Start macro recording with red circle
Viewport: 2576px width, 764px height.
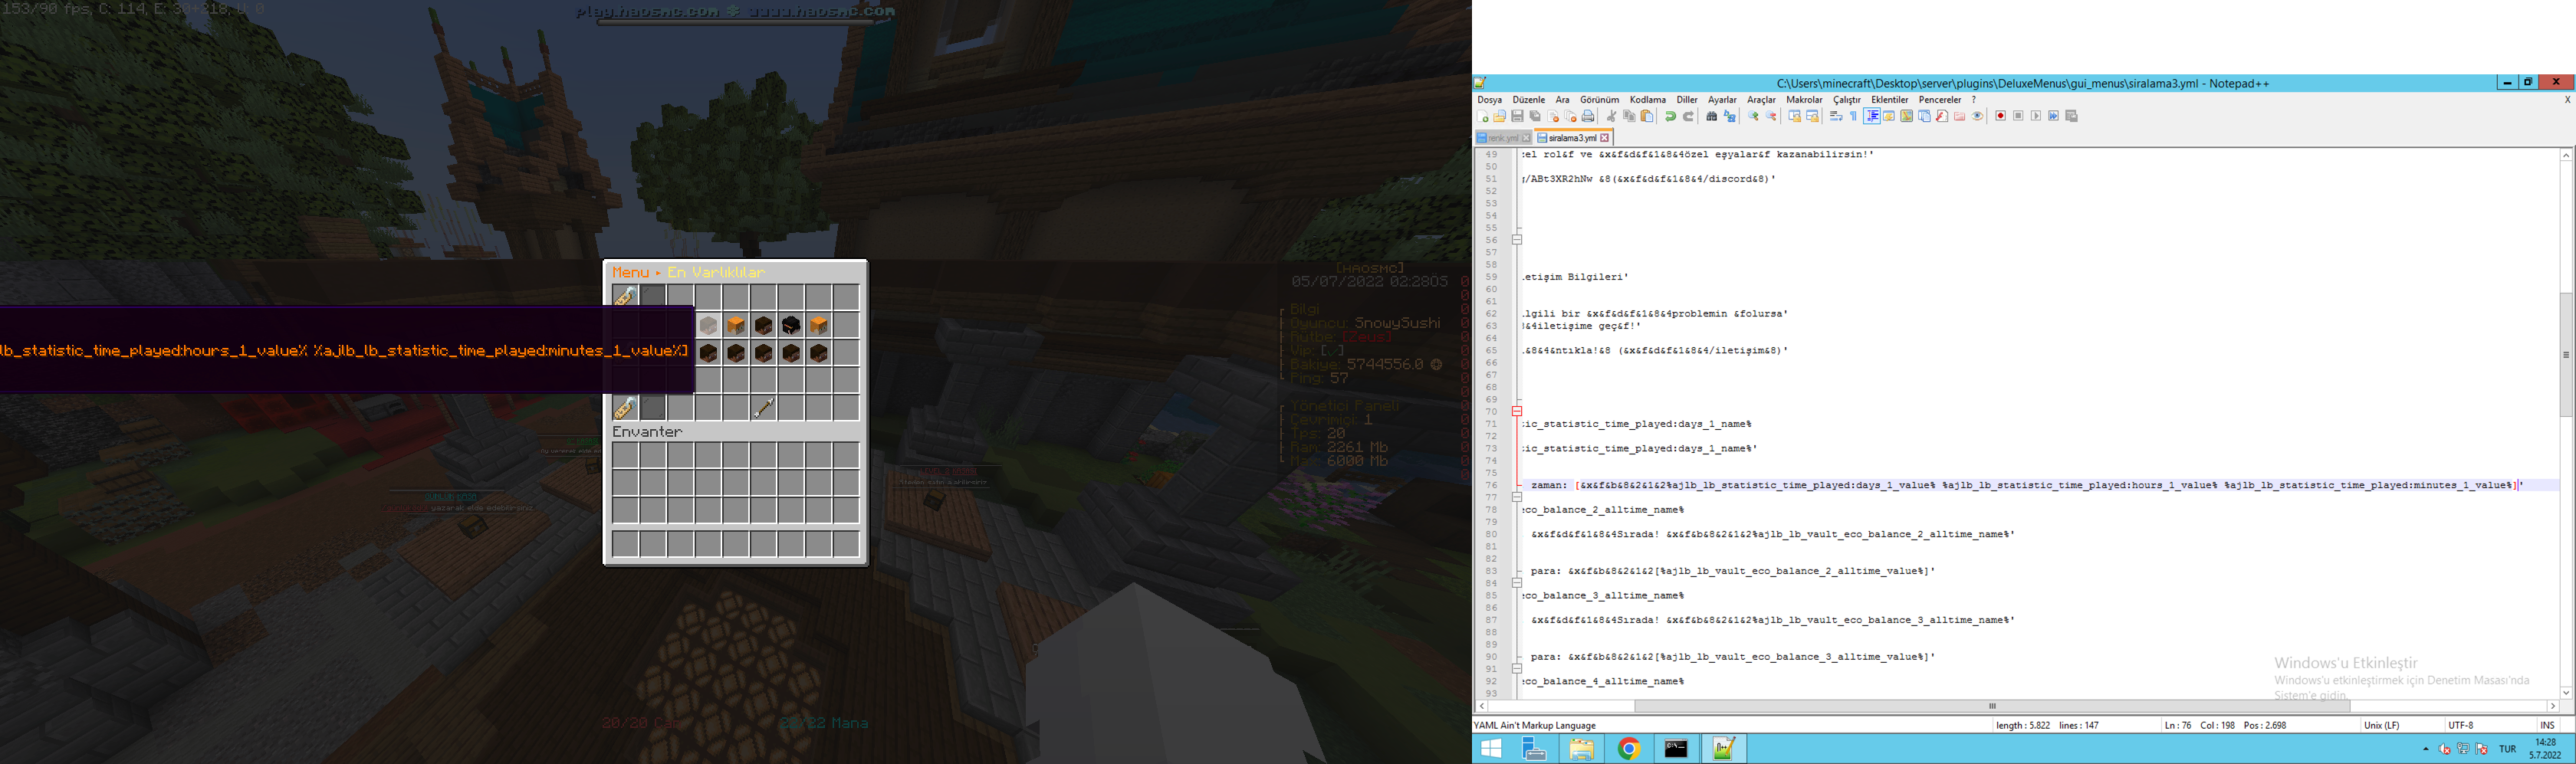pyautogui.click(x=2001, y=116)
